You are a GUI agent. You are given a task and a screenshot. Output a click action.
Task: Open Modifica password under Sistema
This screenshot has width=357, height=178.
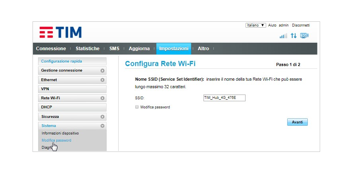click(56, 140)
